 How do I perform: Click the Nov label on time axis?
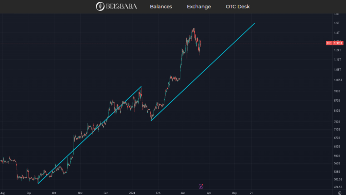(x=80, y=192)
